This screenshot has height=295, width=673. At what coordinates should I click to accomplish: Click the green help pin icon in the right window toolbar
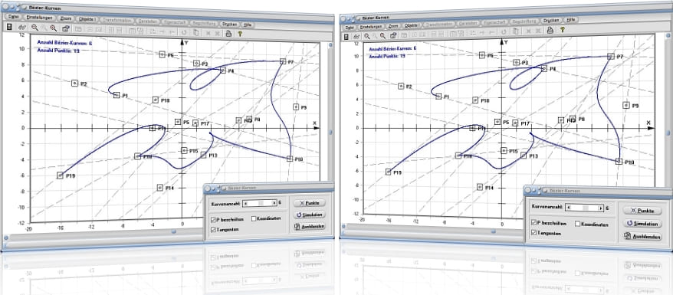[x=562, y=30]
